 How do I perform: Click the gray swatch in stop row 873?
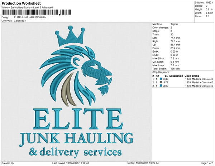coord(161,82)
